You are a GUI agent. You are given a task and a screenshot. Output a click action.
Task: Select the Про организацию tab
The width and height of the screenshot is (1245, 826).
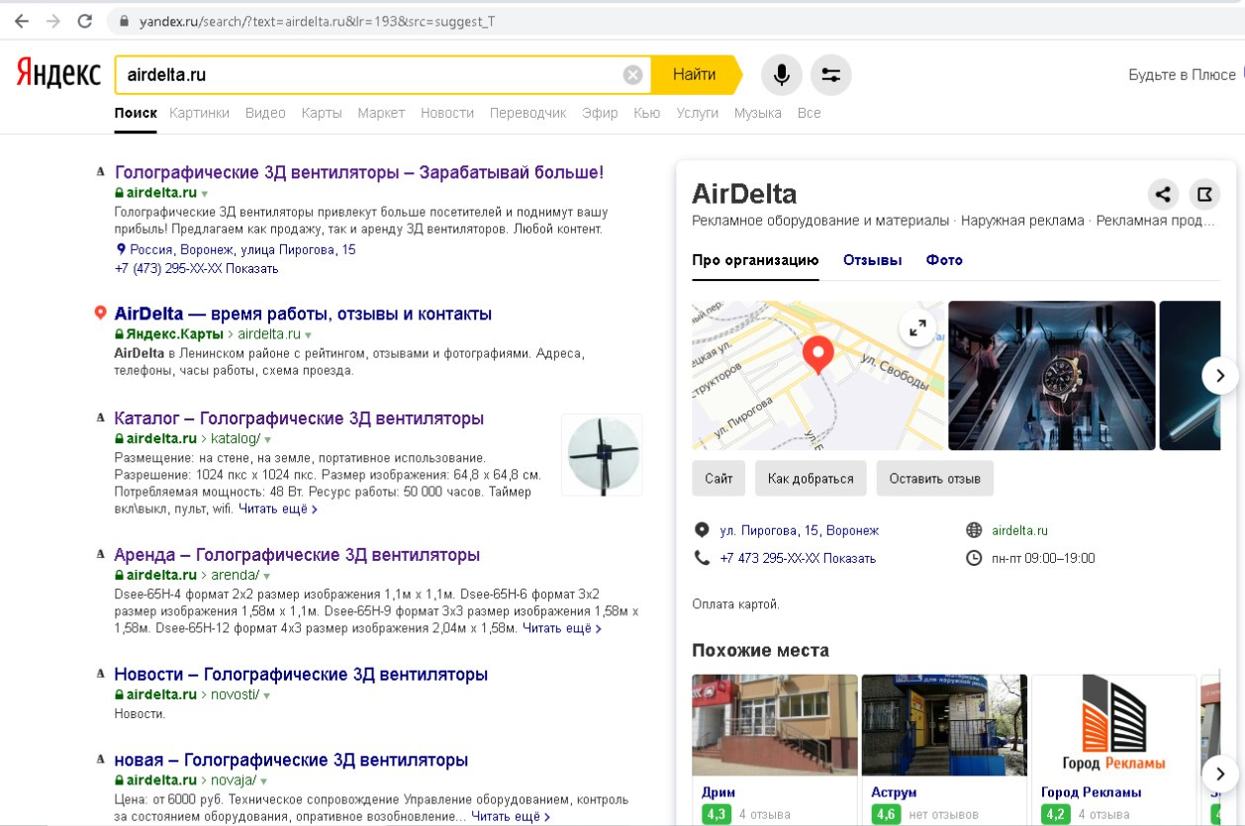tap(755, 260)
